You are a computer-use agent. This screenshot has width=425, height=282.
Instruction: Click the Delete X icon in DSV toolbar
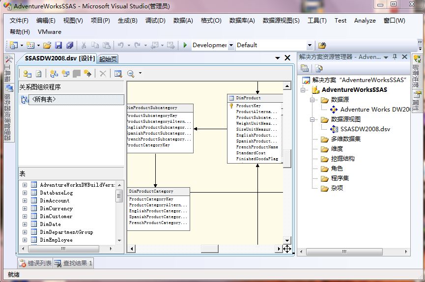click(x=103, y=74)
